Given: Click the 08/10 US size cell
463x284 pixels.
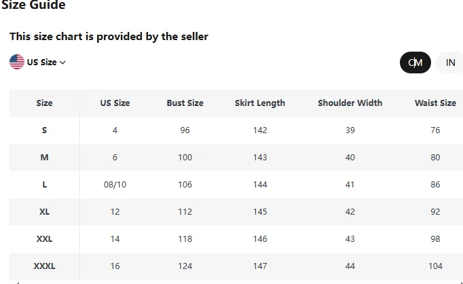Looking at the screenshot, I should click(x=115, y=184).
